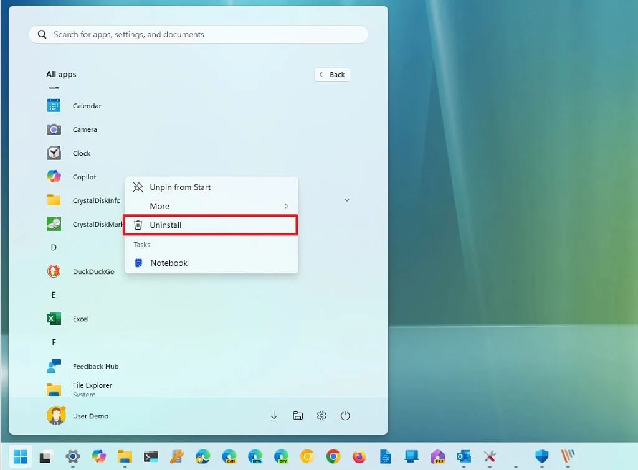
Task: Open Settings from the Start menu footer
Action: pos(321,415)
